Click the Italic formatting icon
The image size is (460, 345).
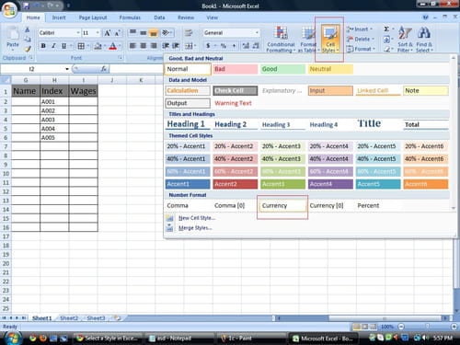point(53,46)
